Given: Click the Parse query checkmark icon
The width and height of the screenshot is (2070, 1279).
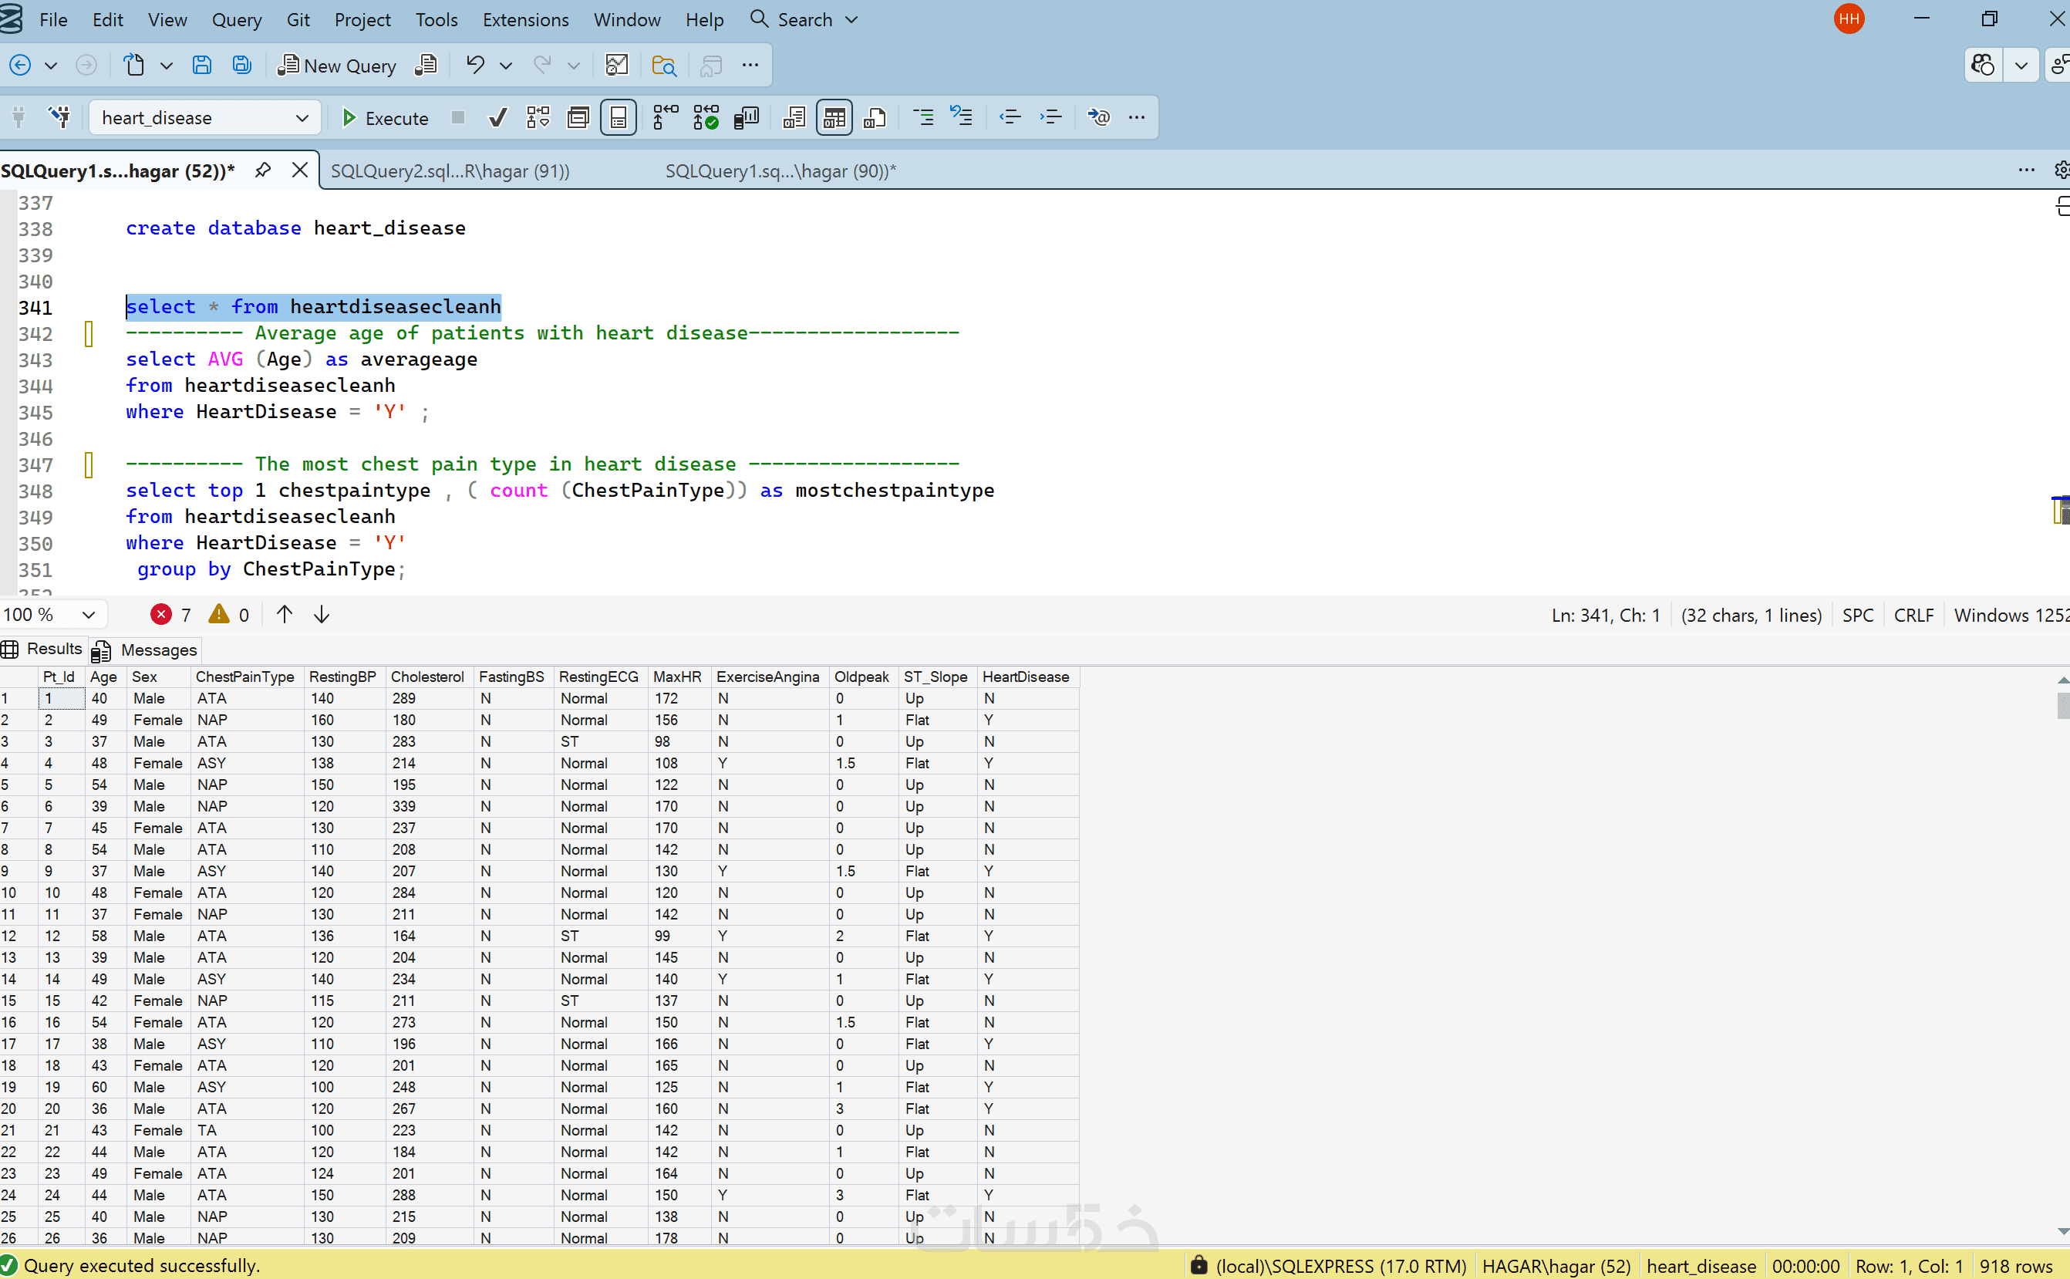Looking at the screenshot, I should coord(498,117).
